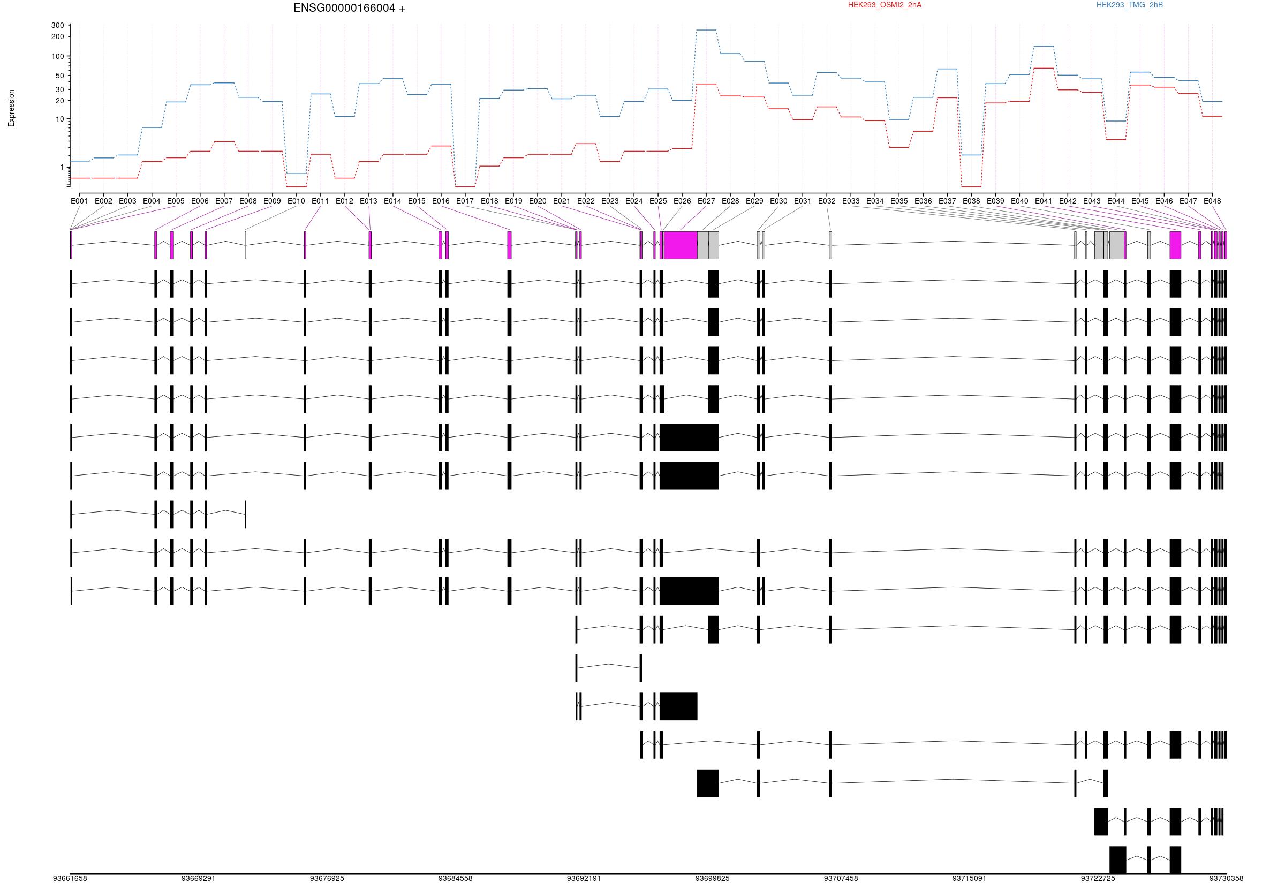Screen dimensions: 1285x889
Task: Click genomic coordinate 93707458
Action: [x=841, y=878]
